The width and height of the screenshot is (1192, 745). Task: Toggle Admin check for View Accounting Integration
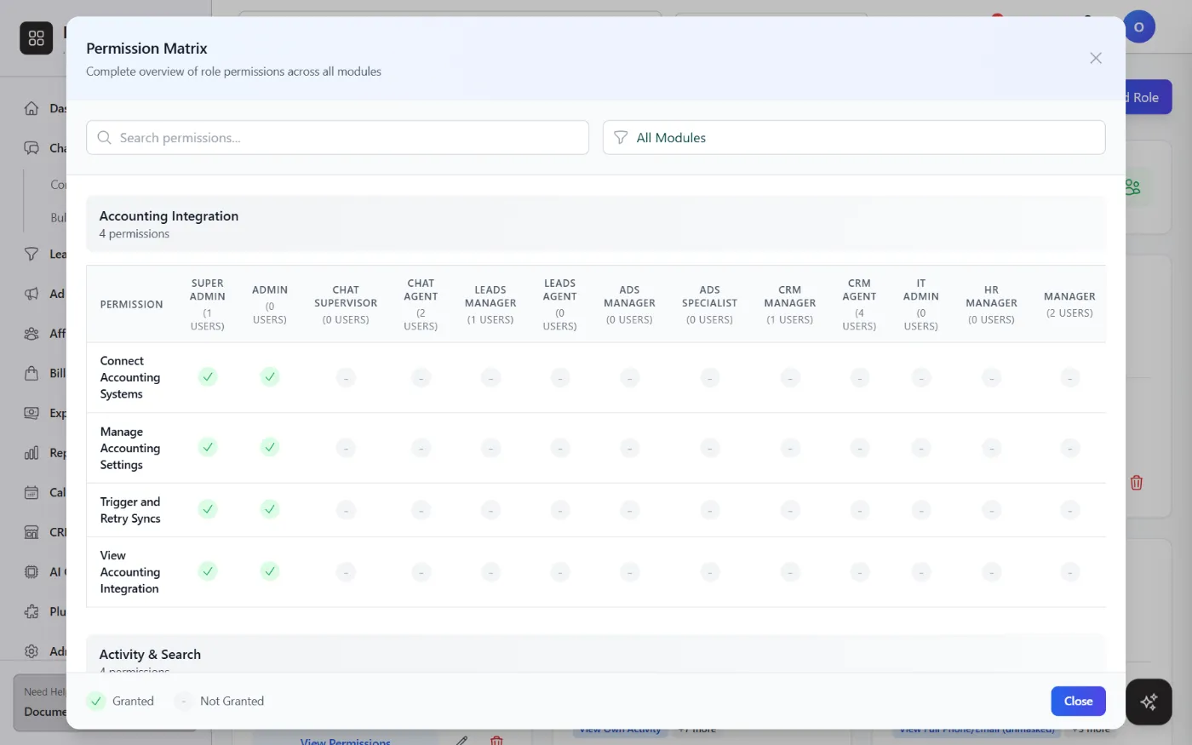pyautogui.click(x=270, y=571)
